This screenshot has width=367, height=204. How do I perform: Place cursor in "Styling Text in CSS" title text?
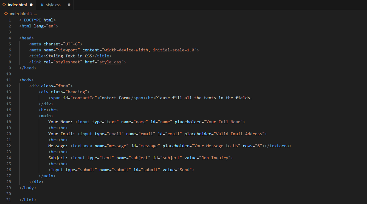(69, 56)
